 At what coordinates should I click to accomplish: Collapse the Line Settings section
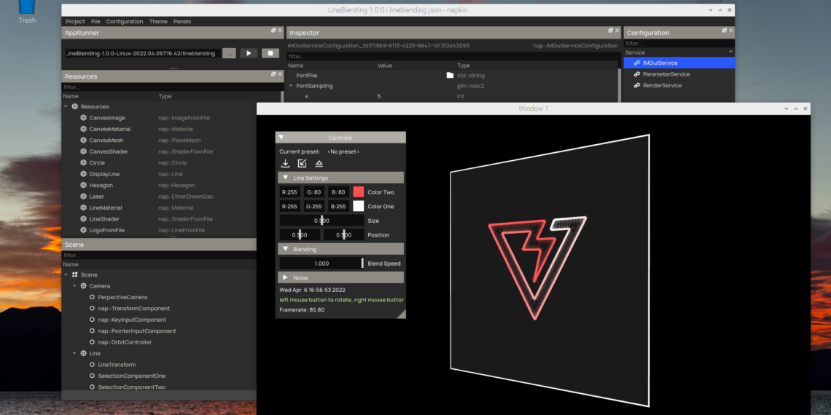285,178
